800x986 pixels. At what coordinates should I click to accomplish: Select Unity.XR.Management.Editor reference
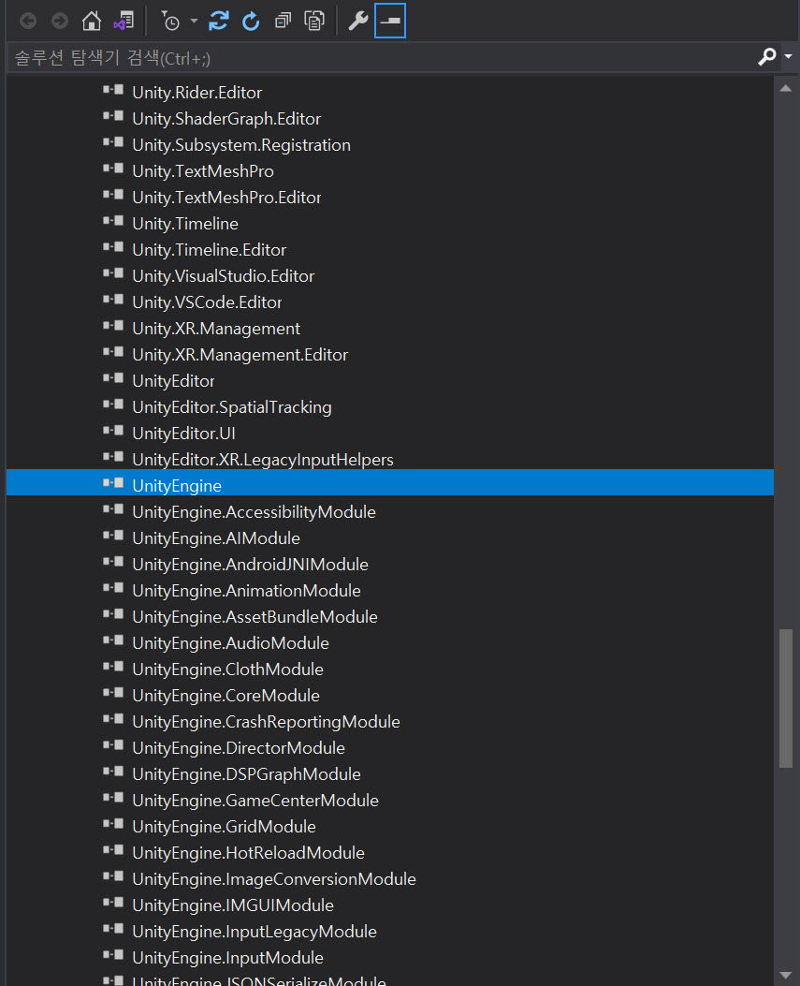pyautogui.click(x=240, y=355)
